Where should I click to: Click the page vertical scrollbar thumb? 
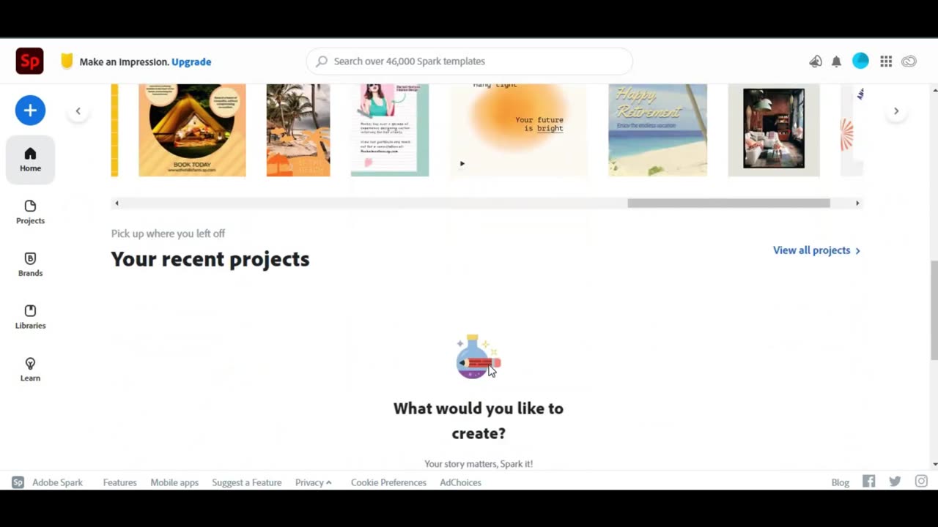[x=934, y=310]
